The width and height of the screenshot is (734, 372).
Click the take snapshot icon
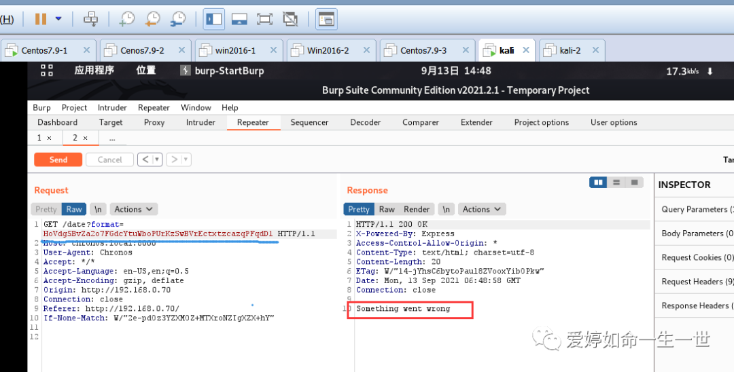click(x=127, y=19)
